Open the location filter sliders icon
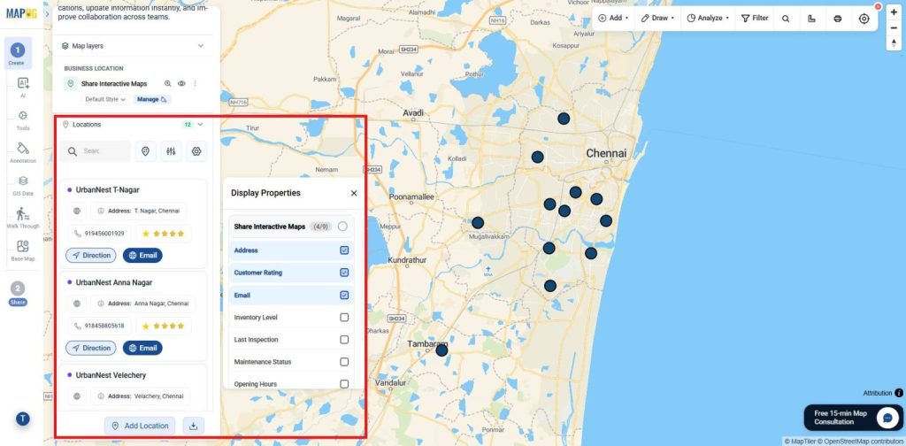 click(171, 151)
